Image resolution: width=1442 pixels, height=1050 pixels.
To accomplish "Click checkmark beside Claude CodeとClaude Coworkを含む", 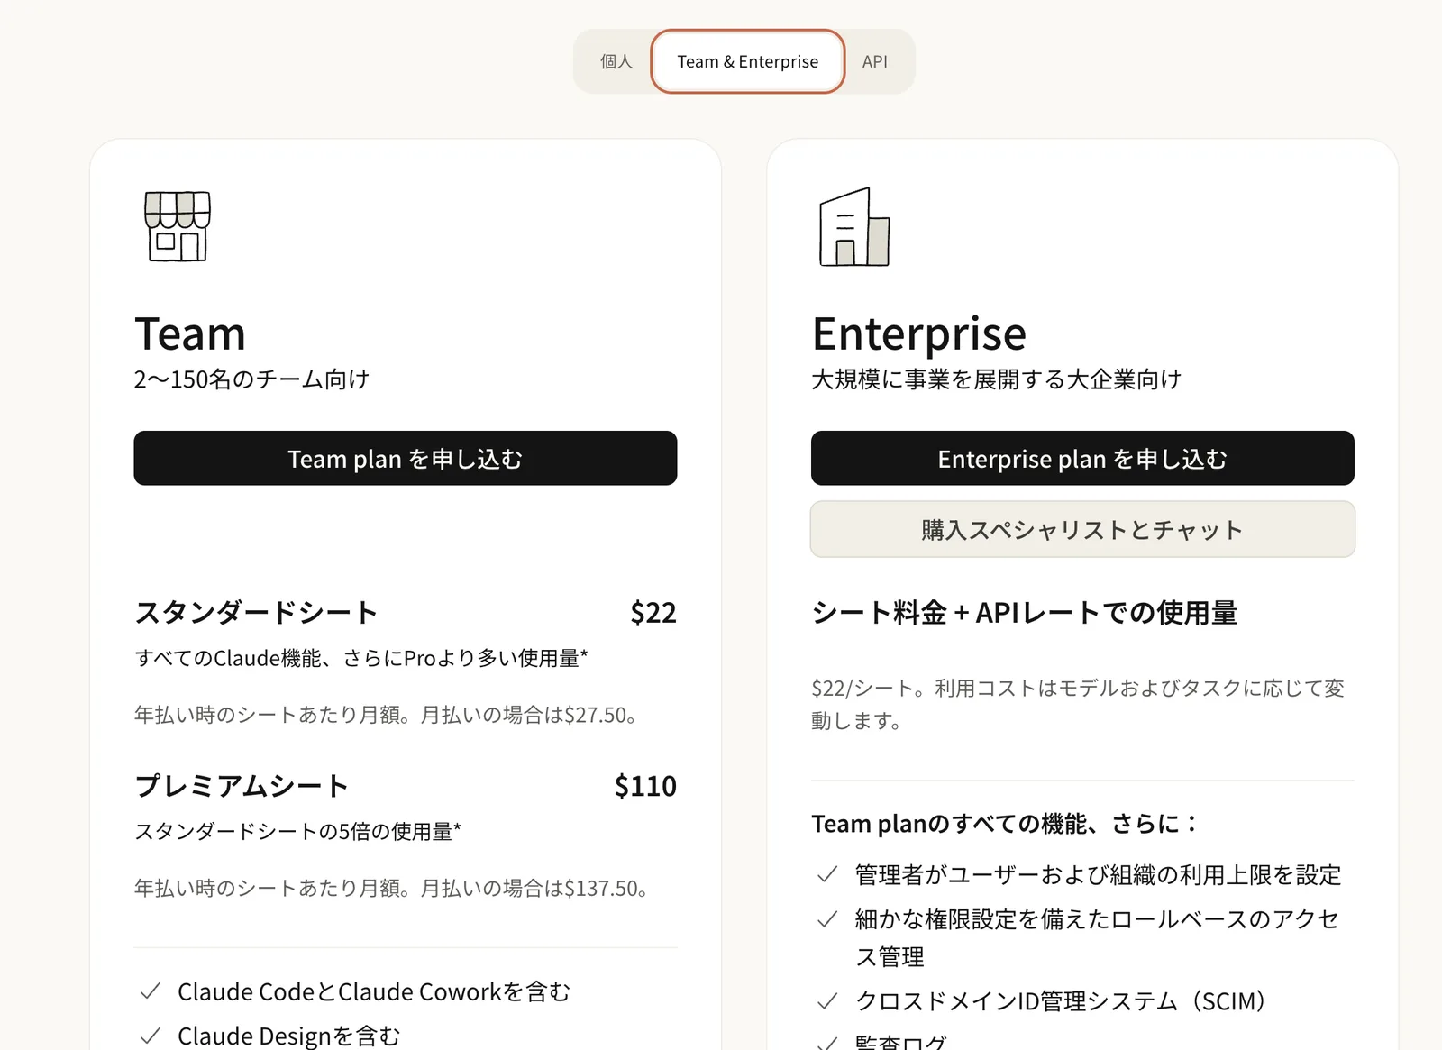I will tap(151, 991).
